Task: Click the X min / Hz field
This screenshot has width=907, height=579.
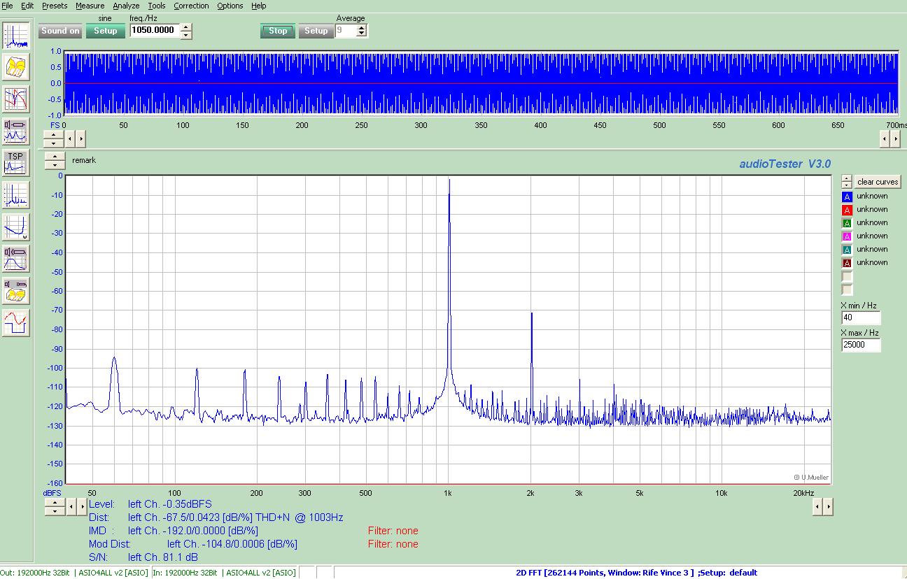Action: tap(861, 317)
